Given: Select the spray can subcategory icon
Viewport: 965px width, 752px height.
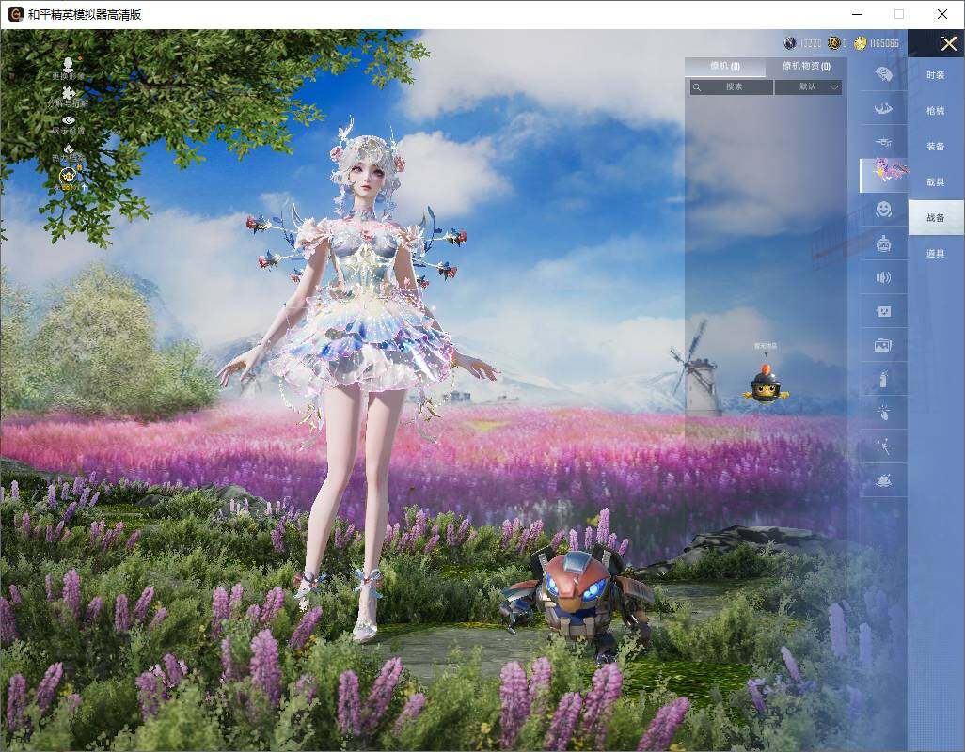Looking at the screenshot, I should [x=883, y=379].
